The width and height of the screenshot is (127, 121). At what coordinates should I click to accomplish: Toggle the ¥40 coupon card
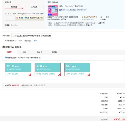(77, 69)
